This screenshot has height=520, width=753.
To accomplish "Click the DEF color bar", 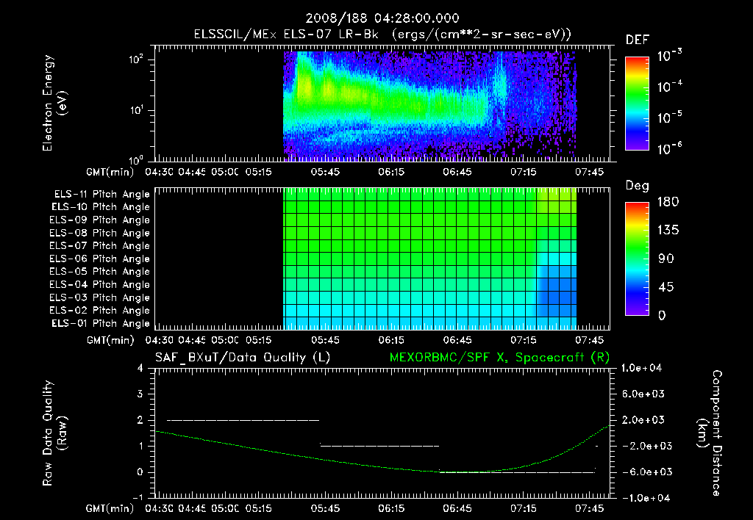I will tap(637, 103).
